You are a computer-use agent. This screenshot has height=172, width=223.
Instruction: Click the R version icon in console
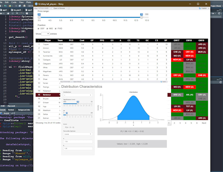(x=1, y=113)
